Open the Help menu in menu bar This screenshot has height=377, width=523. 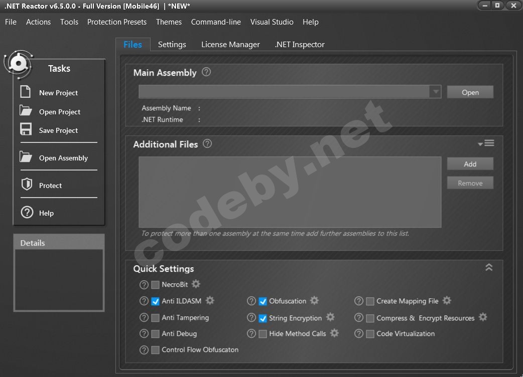click(311, 22)
